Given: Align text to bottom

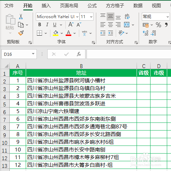Looking at the screenshot, I should pyautogui.click(x=118, y=17).
